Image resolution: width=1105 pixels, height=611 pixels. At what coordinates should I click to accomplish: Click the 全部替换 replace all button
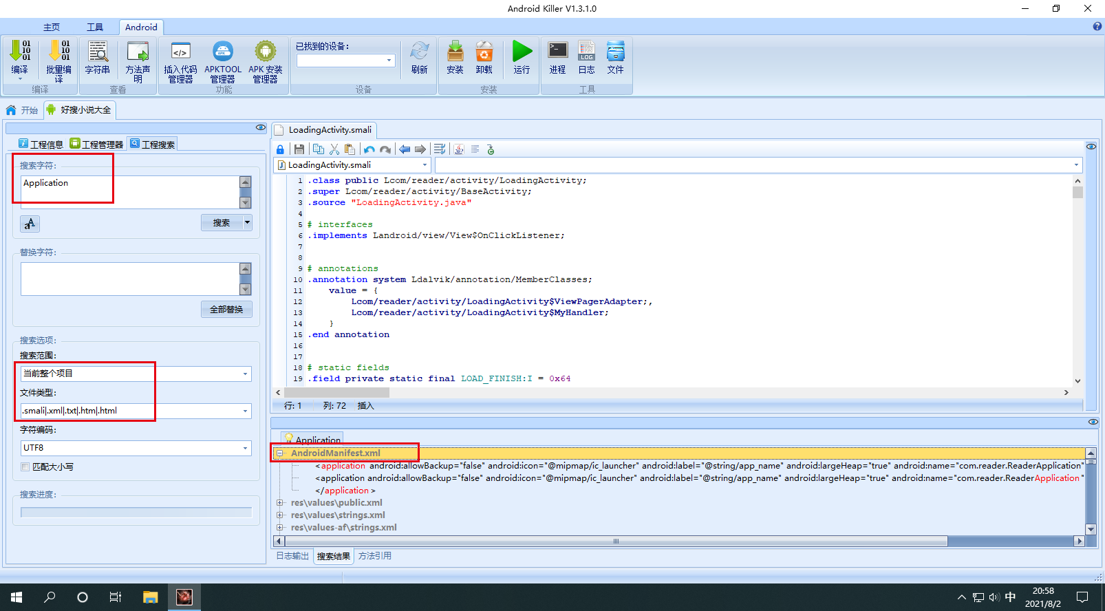click(x=226, y=309)
